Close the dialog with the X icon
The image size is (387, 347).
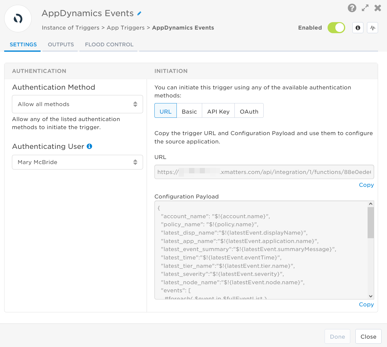point(378,8)
